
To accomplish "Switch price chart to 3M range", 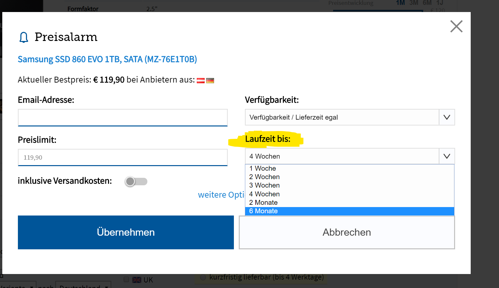I will [x=414, y=3].
